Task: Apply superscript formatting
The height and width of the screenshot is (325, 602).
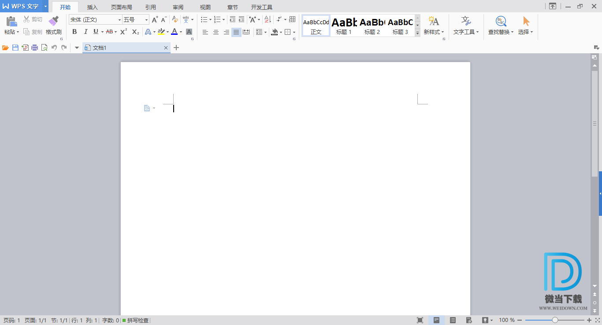Action: tap(124, 32)
